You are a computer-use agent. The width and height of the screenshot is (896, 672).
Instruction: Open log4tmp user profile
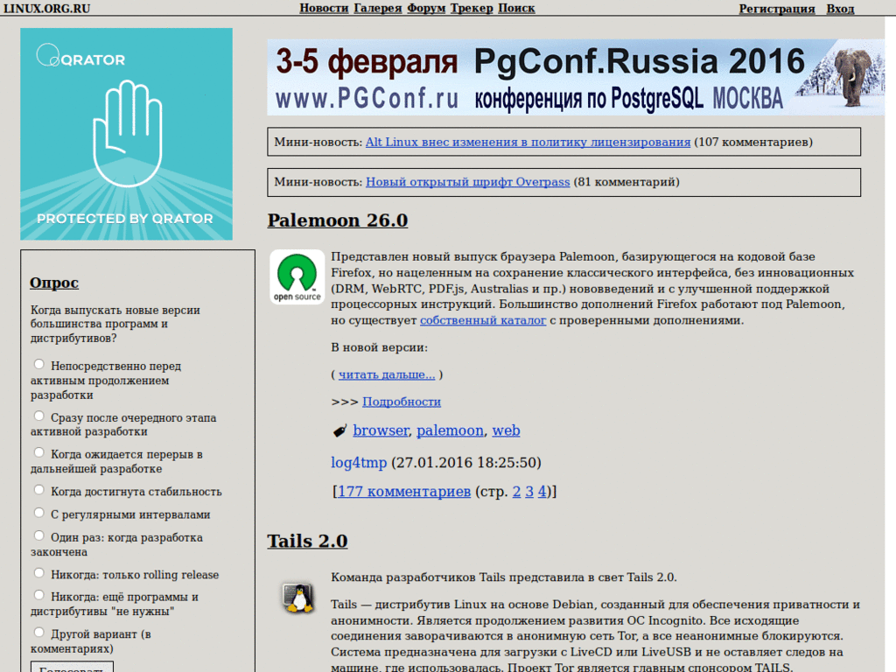[x=359, y=462]
